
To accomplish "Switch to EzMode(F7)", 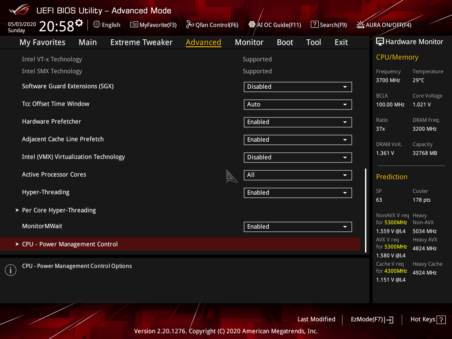I will pyautogui.click(x=372, y=320).
